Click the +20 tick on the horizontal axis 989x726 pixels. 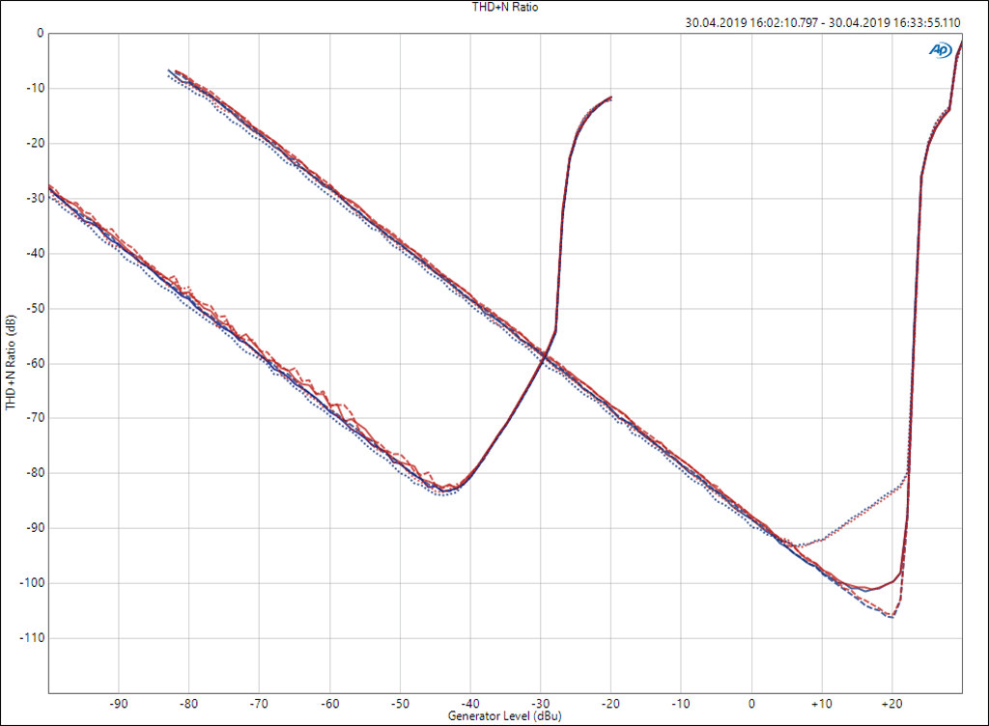(891, 703)
